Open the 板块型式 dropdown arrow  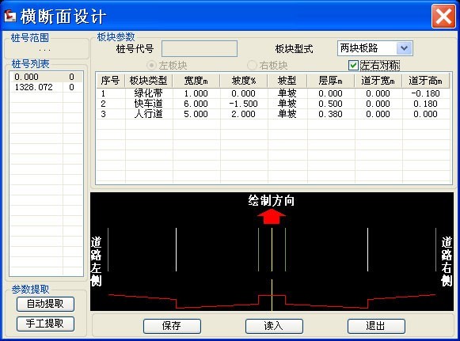[x=405, y=48]
